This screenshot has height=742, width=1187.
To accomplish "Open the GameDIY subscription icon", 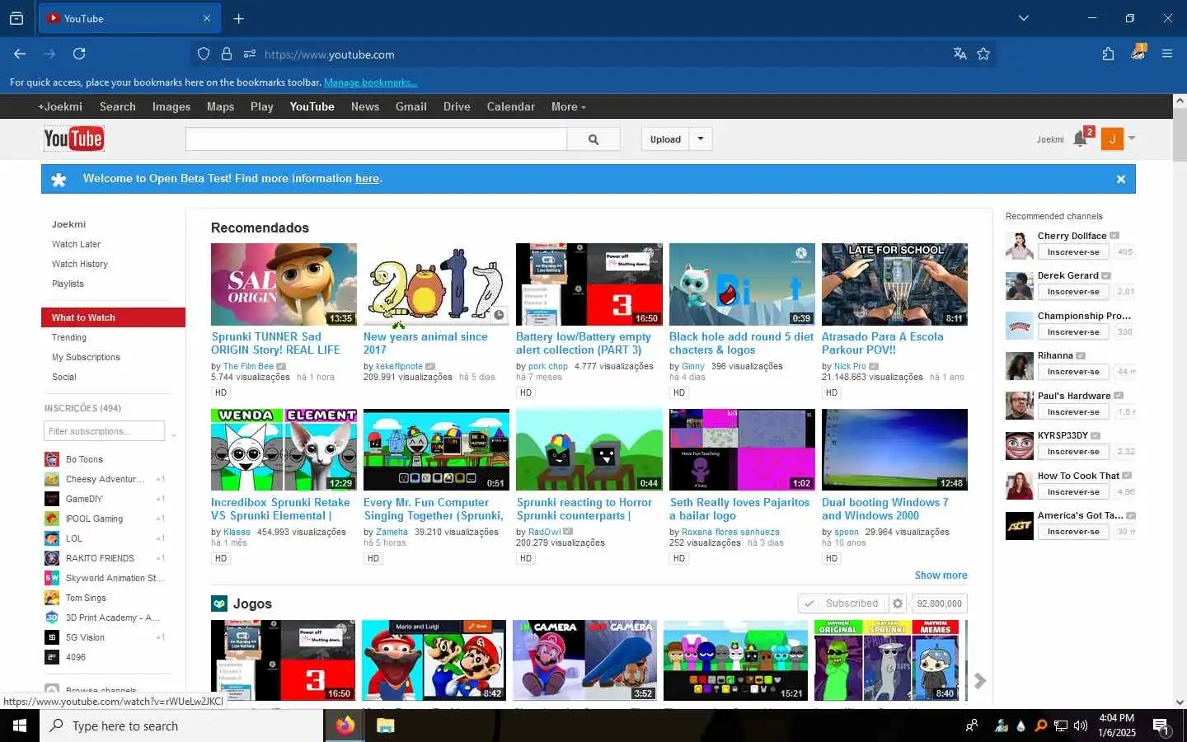I will click(51, 499).
